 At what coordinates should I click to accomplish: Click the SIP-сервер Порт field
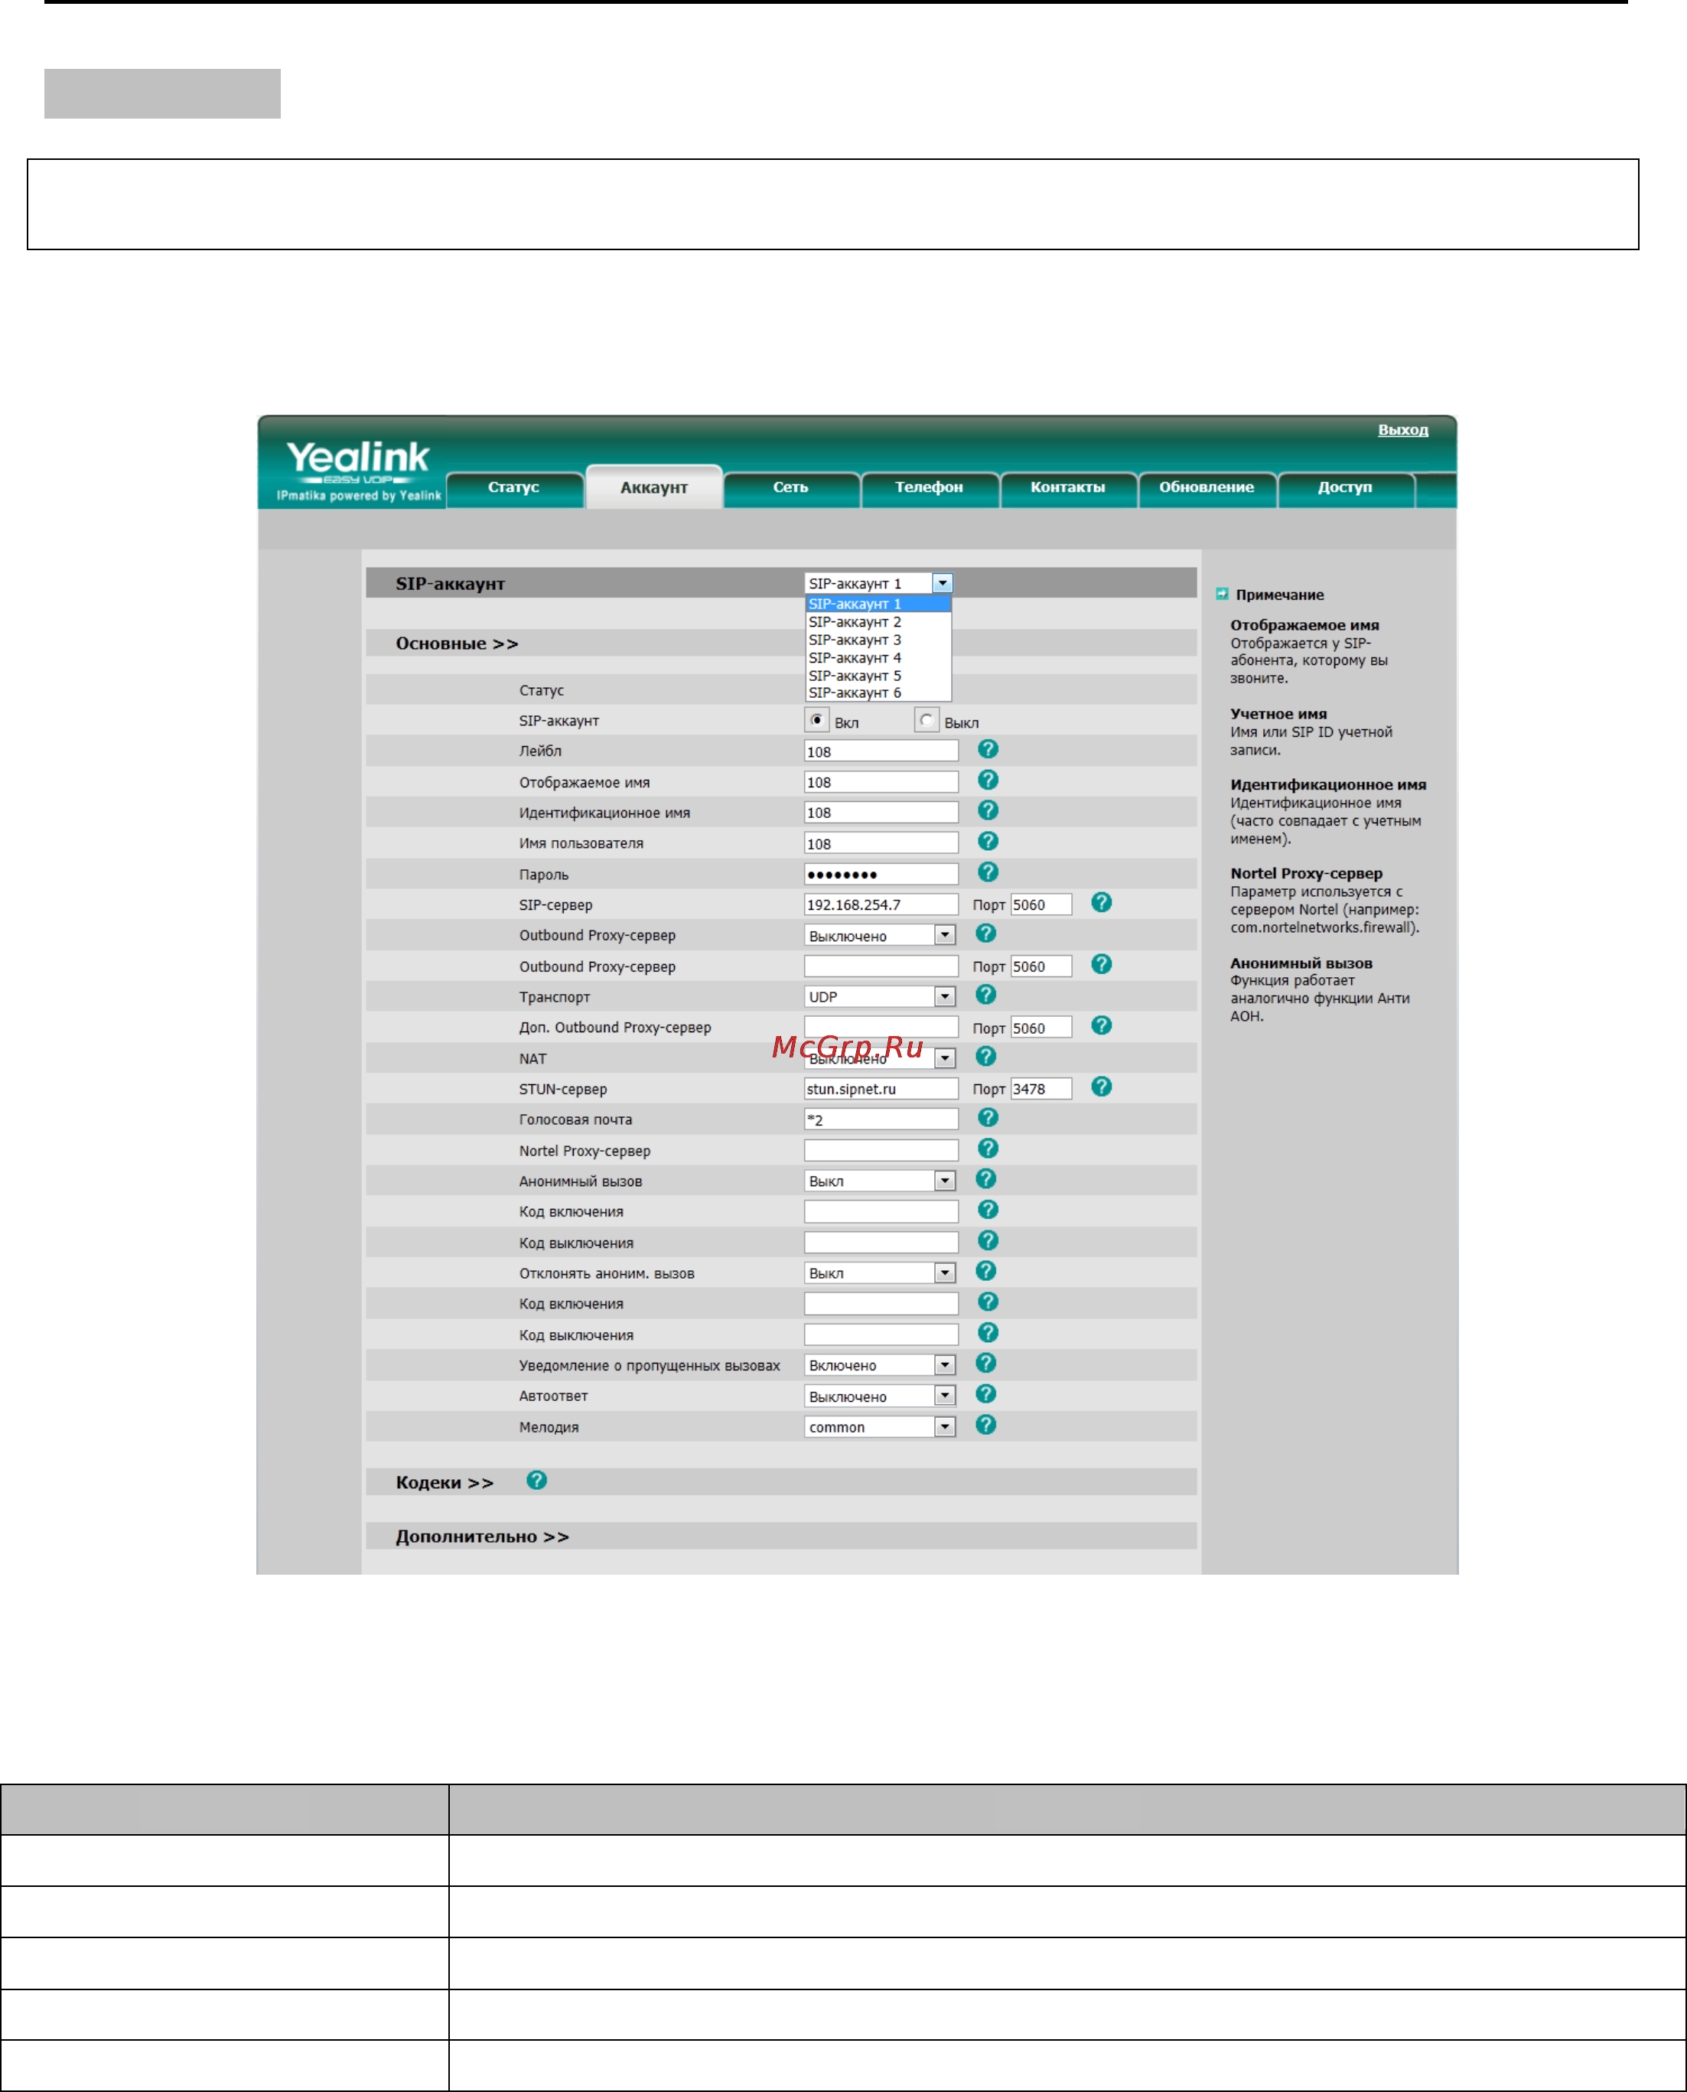(1041, 904)
